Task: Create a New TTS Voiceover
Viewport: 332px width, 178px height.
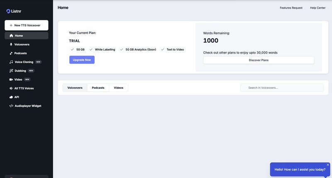Action: click(27, 25)
